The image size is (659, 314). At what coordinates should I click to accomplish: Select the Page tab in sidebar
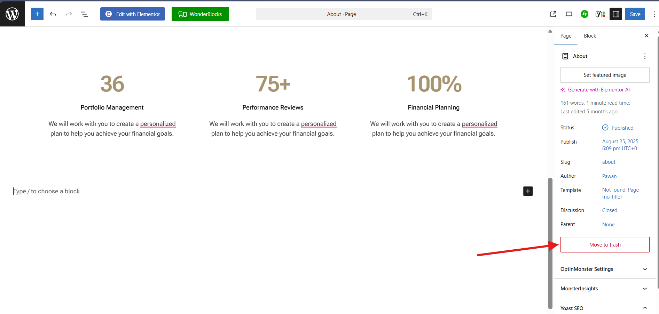coord(566,36)
